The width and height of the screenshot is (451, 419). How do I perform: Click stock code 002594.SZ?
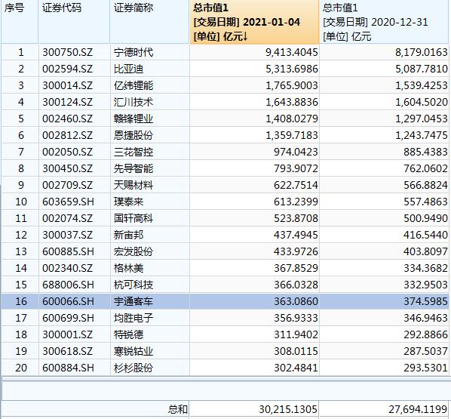[x=67, y=69]
